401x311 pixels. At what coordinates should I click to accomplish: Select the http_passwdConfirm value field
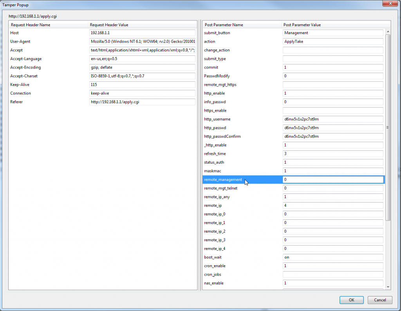(333, 136)
